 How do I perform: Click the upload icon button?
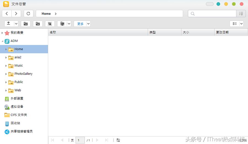click(x=9, y=24)
